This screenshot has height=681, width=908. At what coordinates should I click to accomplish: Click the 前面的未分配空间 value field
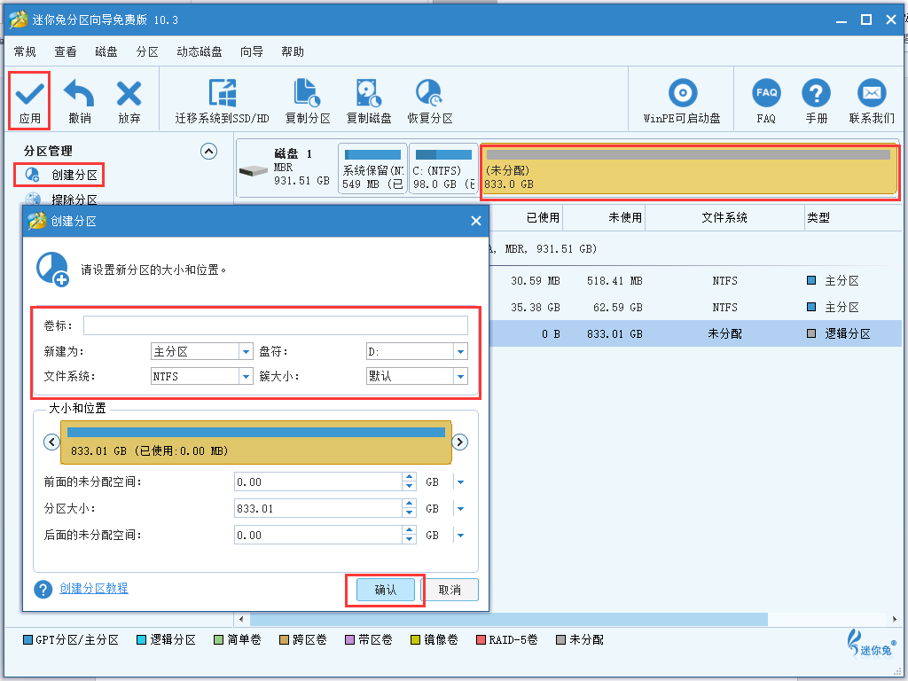(318, 481)
